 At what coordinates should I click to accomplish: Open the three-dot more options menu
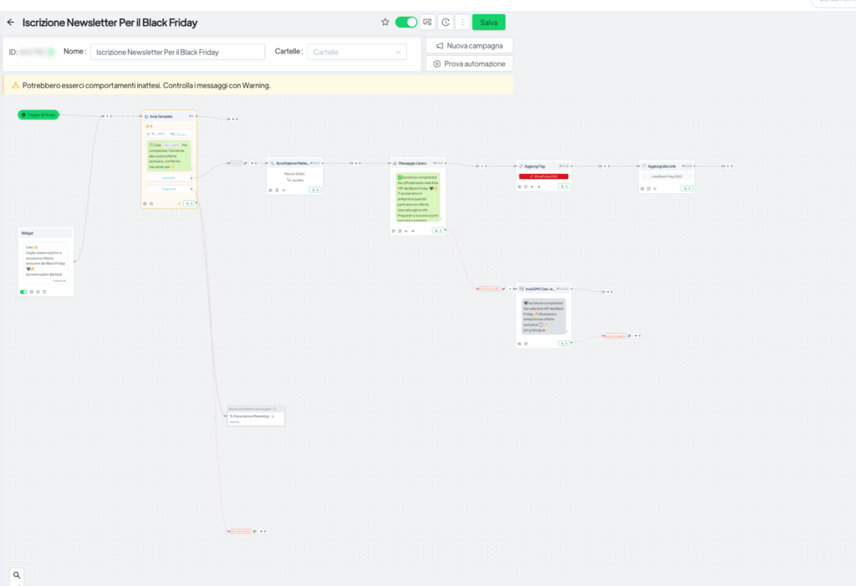click(x=462, y=23)
